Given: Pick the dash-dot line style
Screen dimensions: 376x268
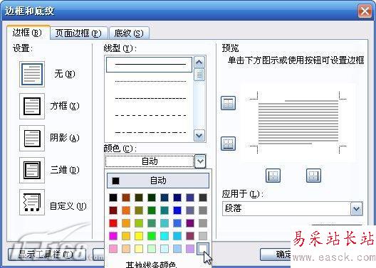Looking at the screenshot, I should pos(150,132).
